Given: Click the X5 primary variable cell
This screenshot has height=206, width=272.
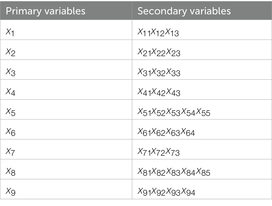Looking at the screenshot, I should click(x=11, y=112).
